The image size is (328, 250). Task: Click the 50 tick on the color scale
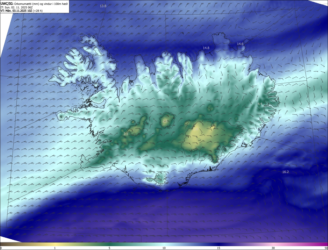[x=326, y=248]
